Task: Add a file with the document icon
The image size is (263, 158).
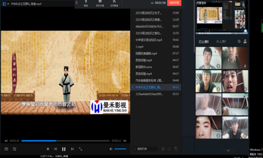Action: click(x=163, y=149)
